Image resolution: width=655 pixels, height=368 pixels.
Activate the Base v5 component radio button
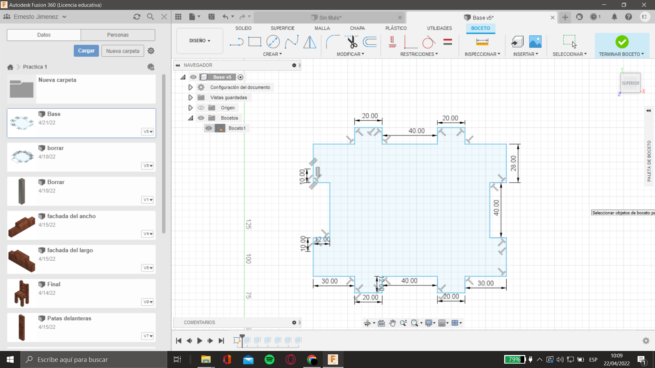tap(241, 77)
